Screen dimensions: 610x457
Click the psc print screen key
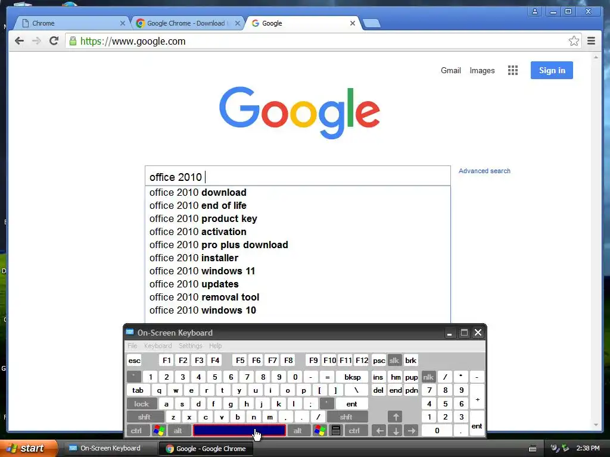pos(379,360)
